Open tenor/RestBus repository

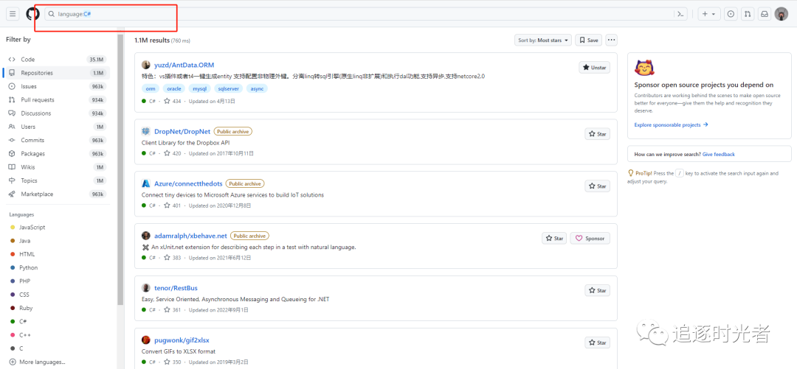tap(176, 288)
